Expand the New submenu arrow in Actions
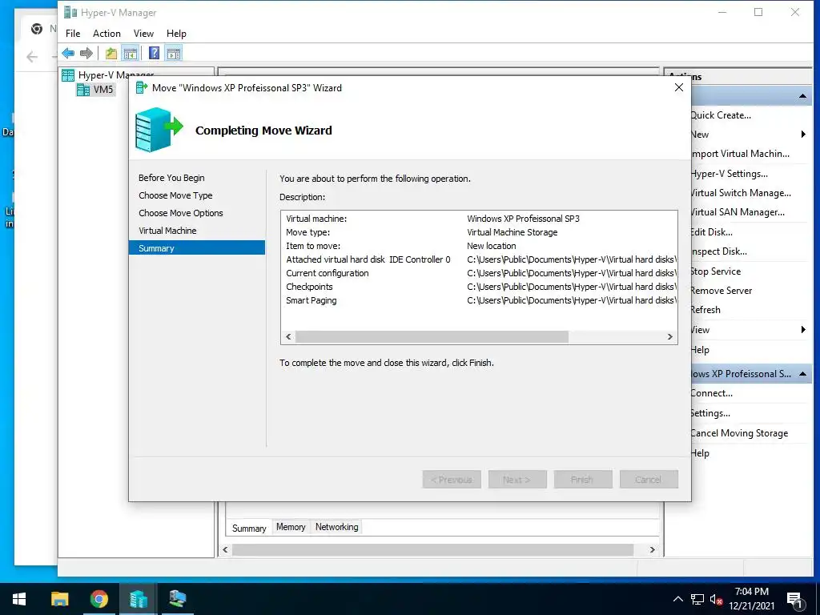The width and height of the screenshot is (820, 615). 803,135
